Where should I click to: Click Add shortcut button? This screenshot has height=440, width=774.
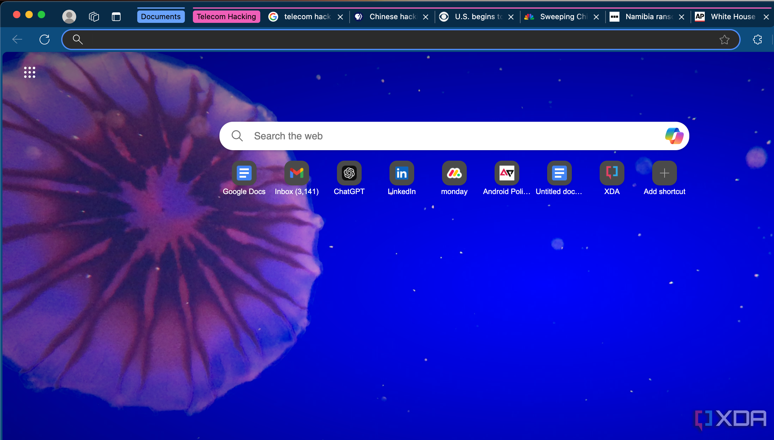tap(664, 173)
